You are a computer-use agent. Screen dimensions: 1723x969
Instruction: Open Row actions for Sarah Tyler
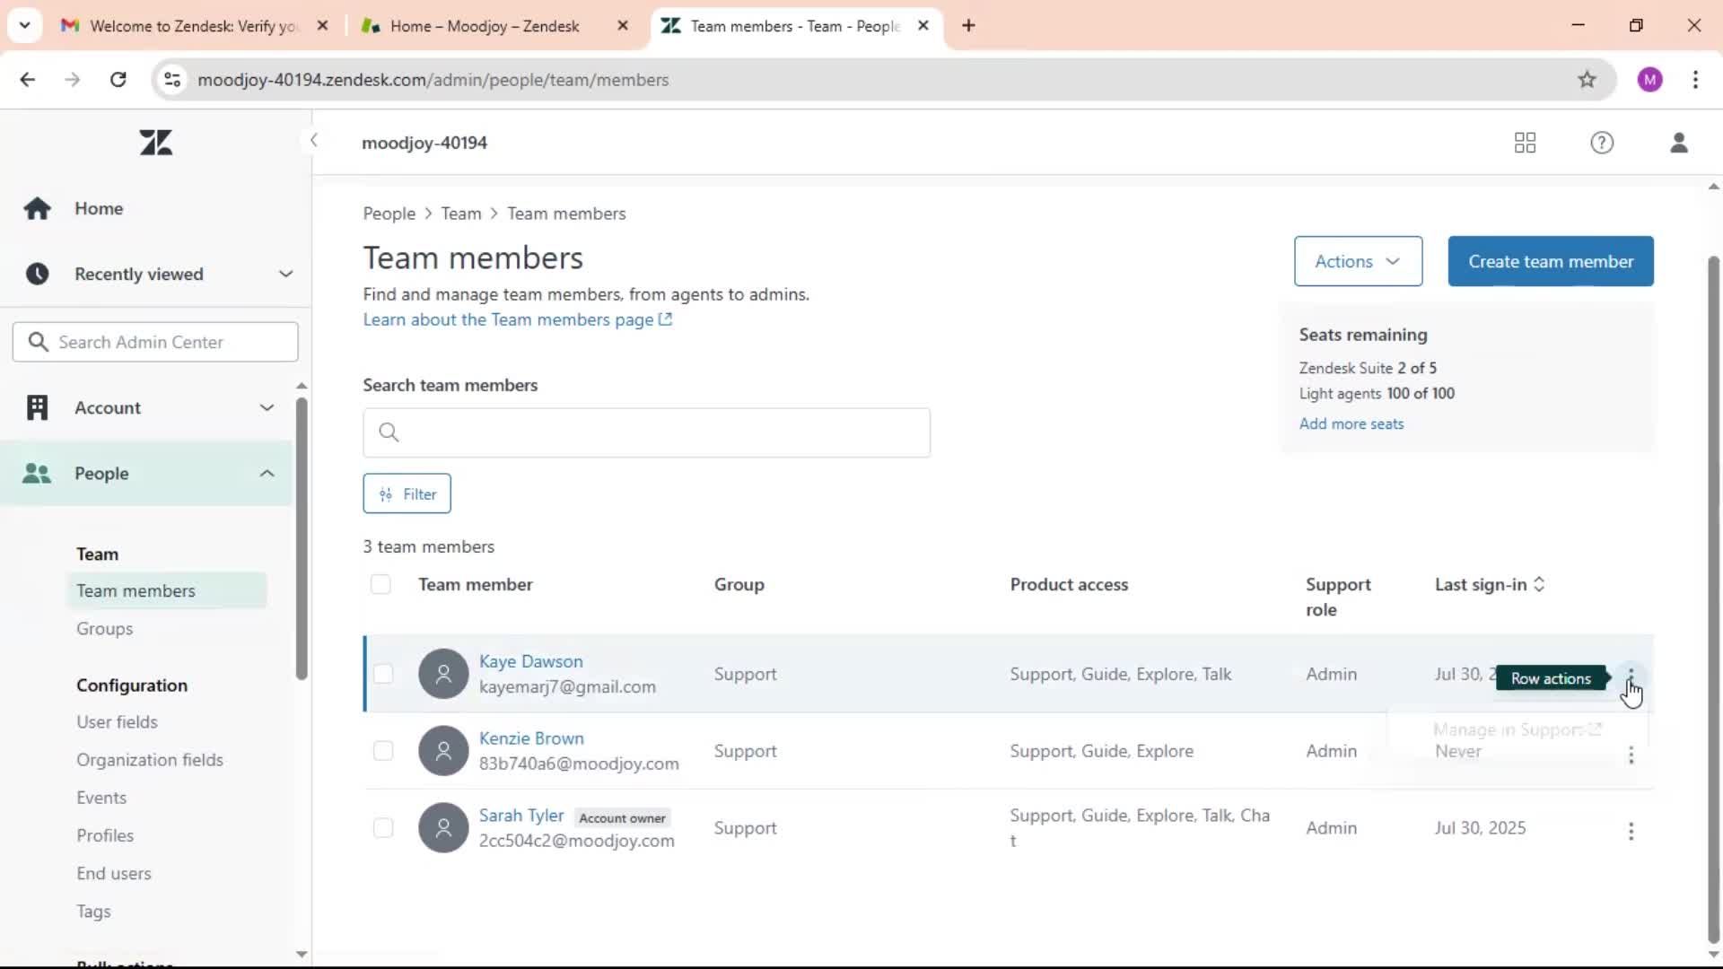1631,832
